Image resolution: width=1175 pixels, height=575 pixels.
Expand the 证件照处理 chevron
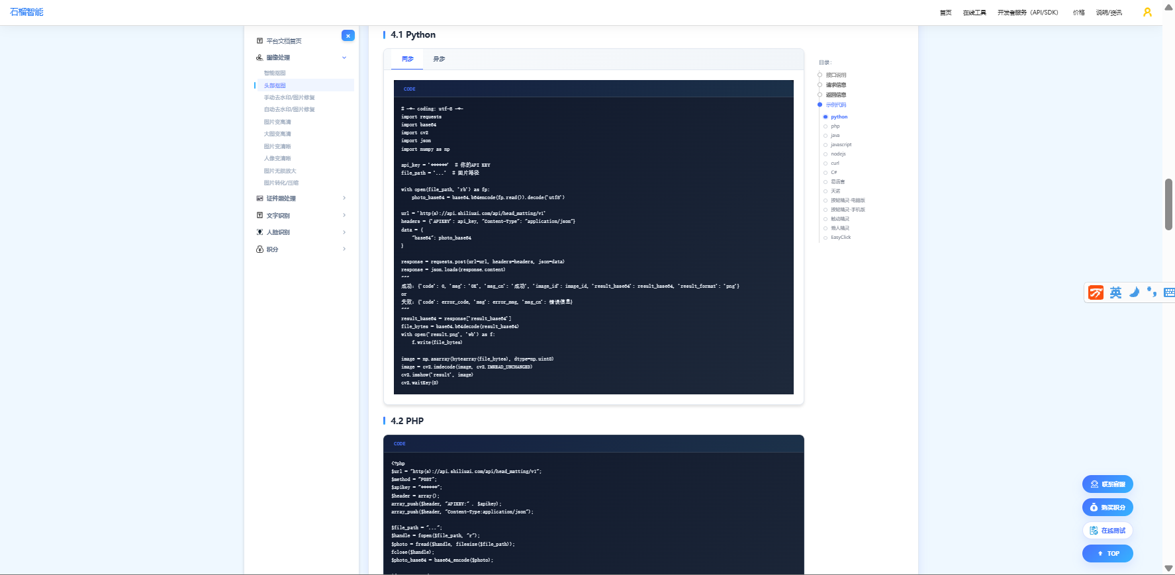[344, 198]
